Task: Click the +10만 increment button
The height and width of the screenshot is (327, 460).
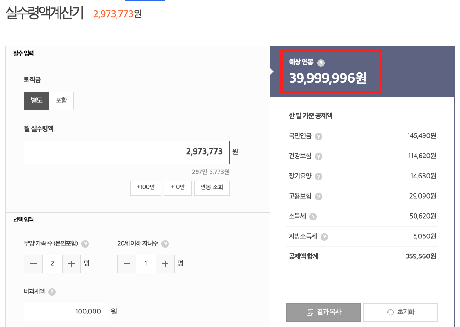Action: pos(177,188)
